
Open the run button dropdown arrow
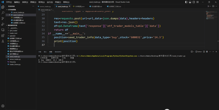click(210, 6)
